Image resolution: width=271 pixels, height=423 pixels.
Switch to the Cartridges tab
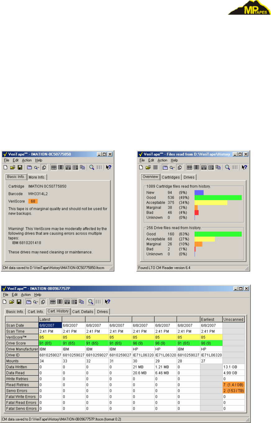pos(171,177)
